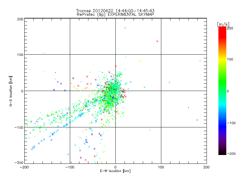This screenshot has width=243, height=182.
Task: Select the green X marker near the plot top
Action: [125, 28]
